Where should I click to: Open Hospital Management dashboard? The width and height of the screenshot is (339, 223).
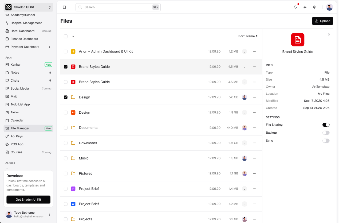point(28,23)
